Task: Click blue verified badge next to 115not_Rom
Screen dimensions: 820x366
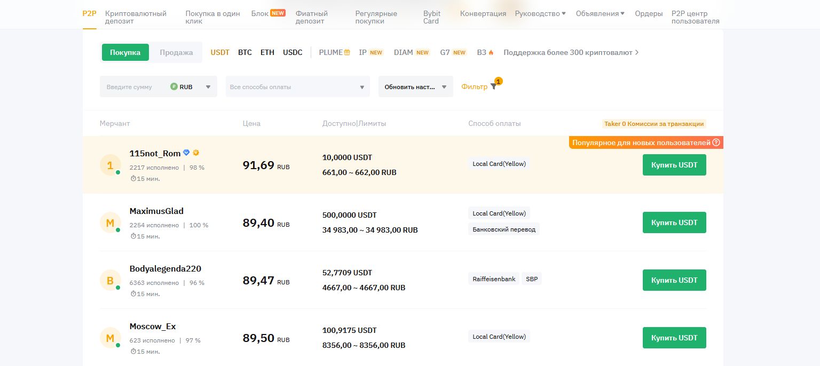Action: click(x=186, y=153)
